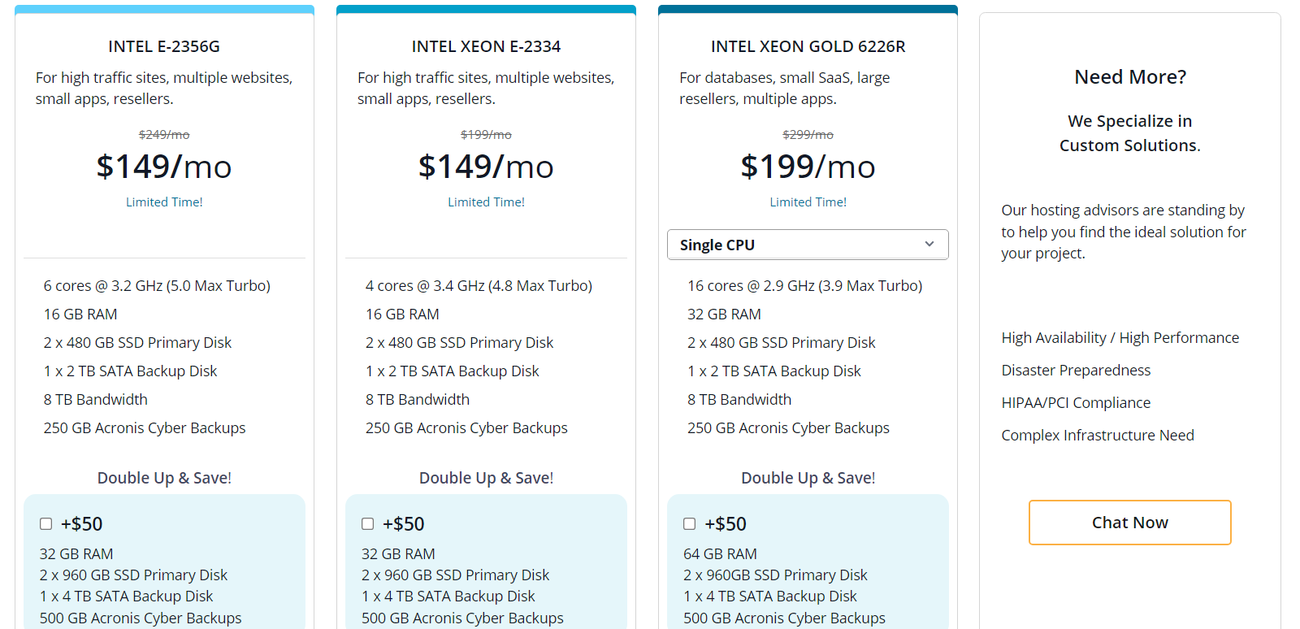Click Double Up & Save! on Xeon Gold card

pos(808,478)
